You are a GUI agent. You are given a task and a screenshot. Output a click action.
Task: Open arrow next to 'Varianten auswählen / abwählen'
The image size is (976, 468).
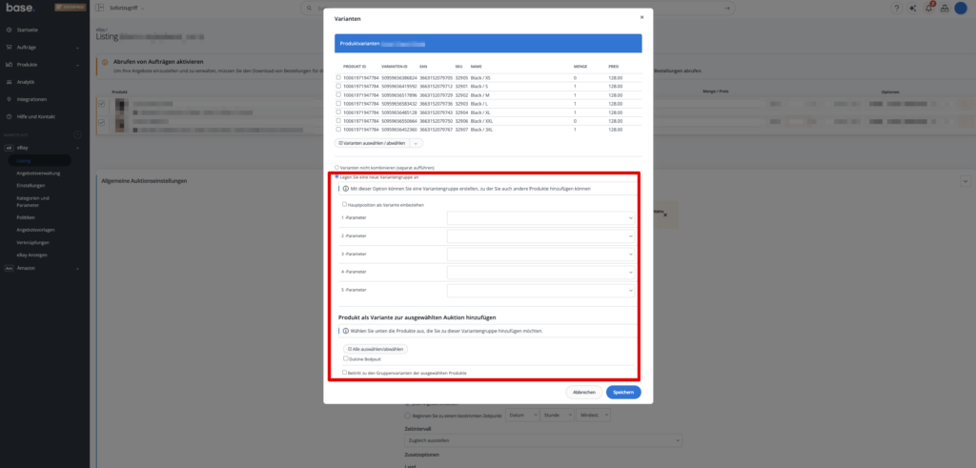pos(416,143)
